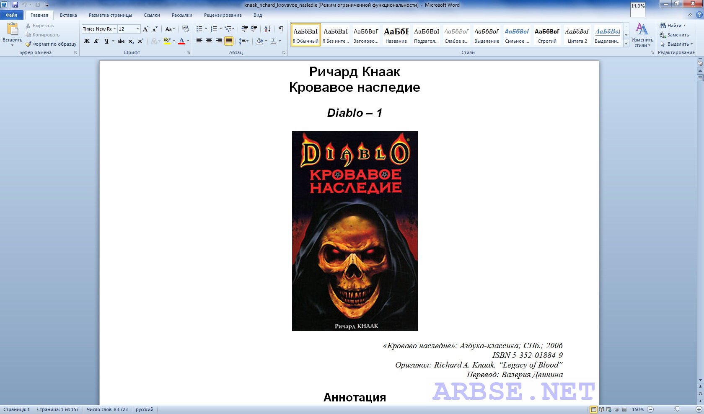704x414 pixels.
Task: Click the numbered list icon
Action: (x=214, y=29)
